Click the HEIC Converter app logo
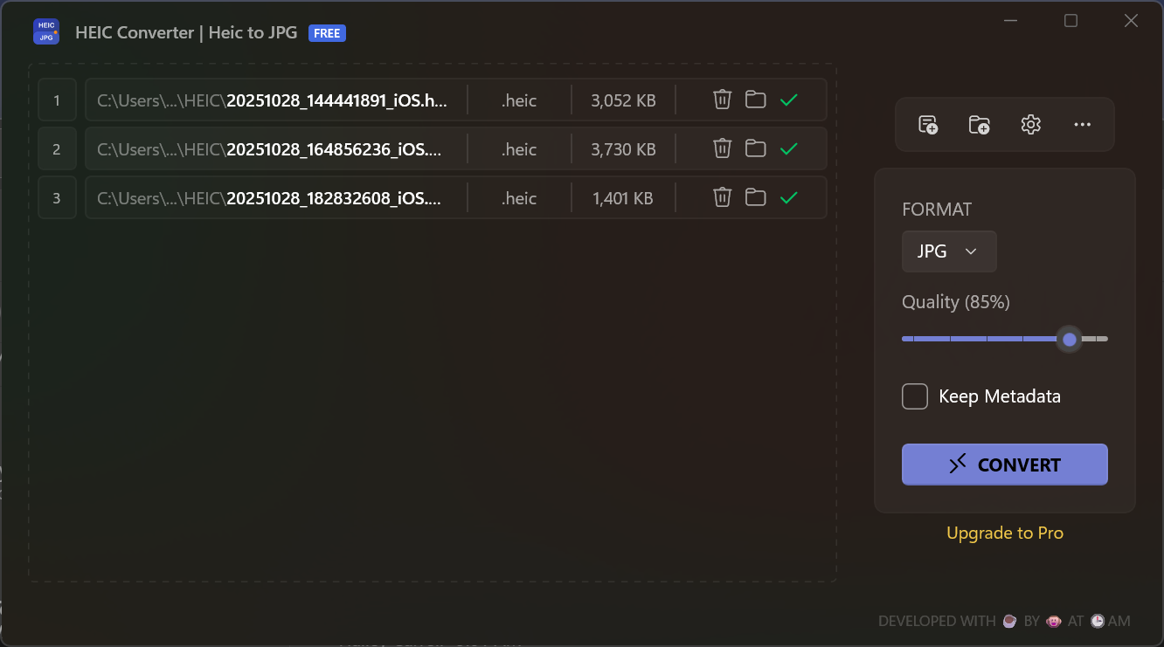1164x647 pixels. [46, 32]
